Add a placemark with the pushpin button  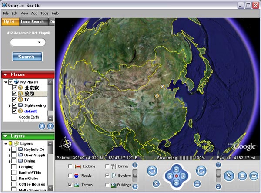point(229,176)
